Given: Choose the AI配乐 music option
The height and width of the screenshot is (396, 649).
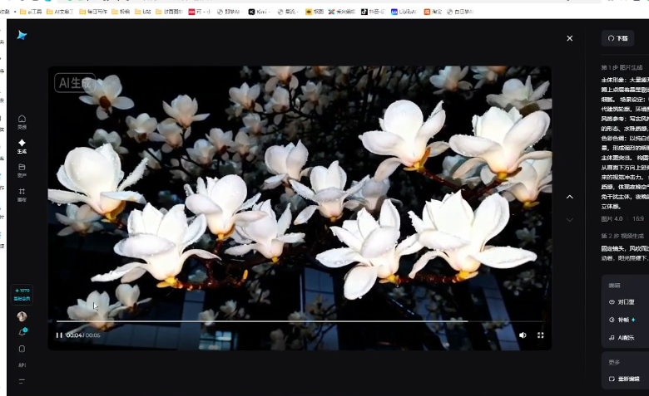Looking at the screenshot, I should coord(622,337).
